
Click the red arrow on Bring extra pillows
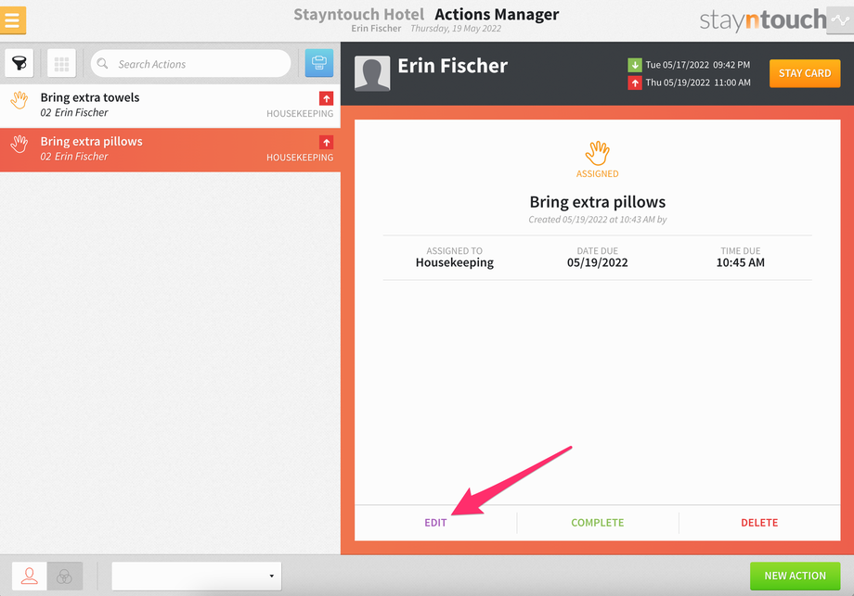coord(326,143)
